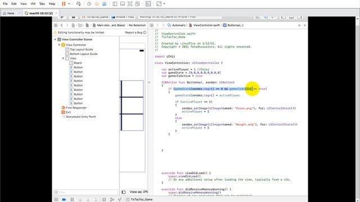Select Storyboard Entry Point
This screenshot has height=202, width=360.
click(80, 117)
